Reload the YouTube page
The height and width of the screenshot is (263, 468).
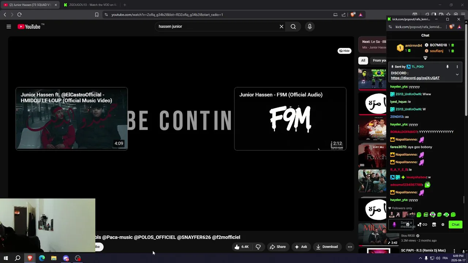(x=19, y=15)
